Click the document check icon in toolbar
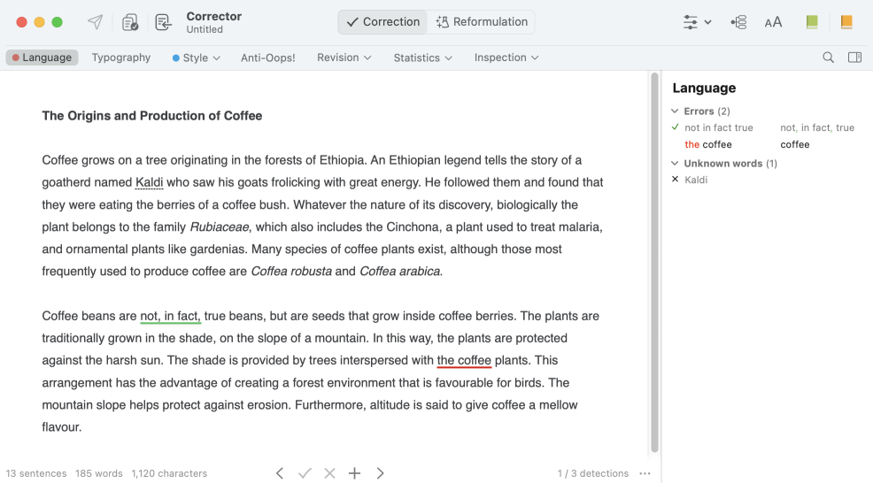 [130, 22]
